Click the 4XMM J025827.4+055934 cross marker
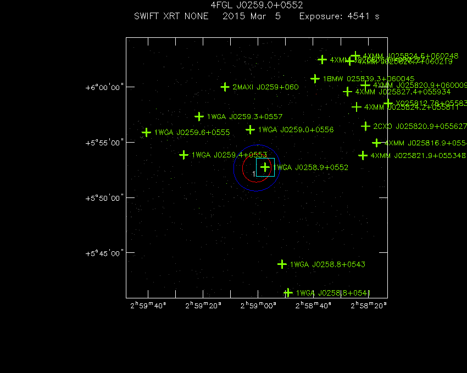Image resolution: width=467 pixels, height=373 pixels. coord(347,92)
